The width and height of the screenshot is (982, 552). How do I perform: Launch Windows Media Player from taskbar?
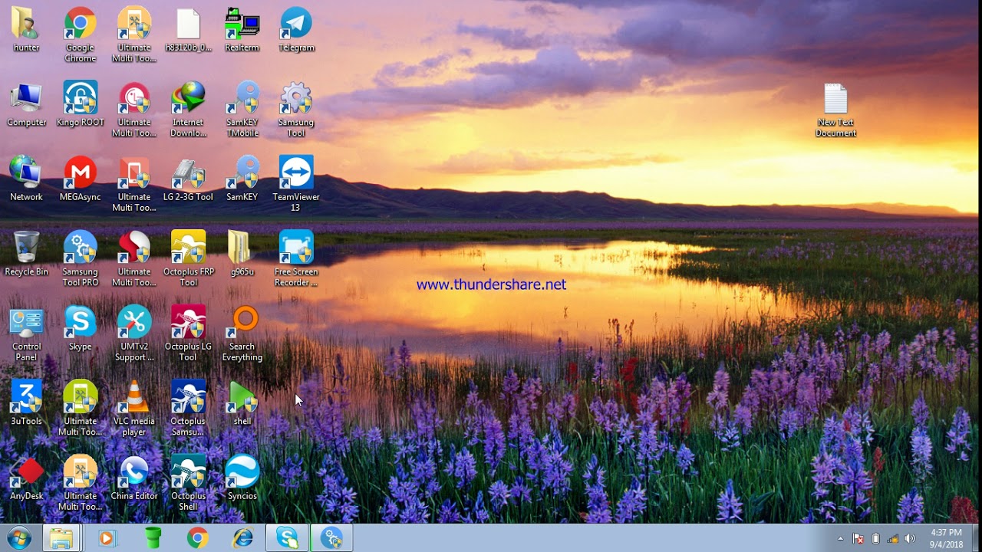[x=106, y=538]
